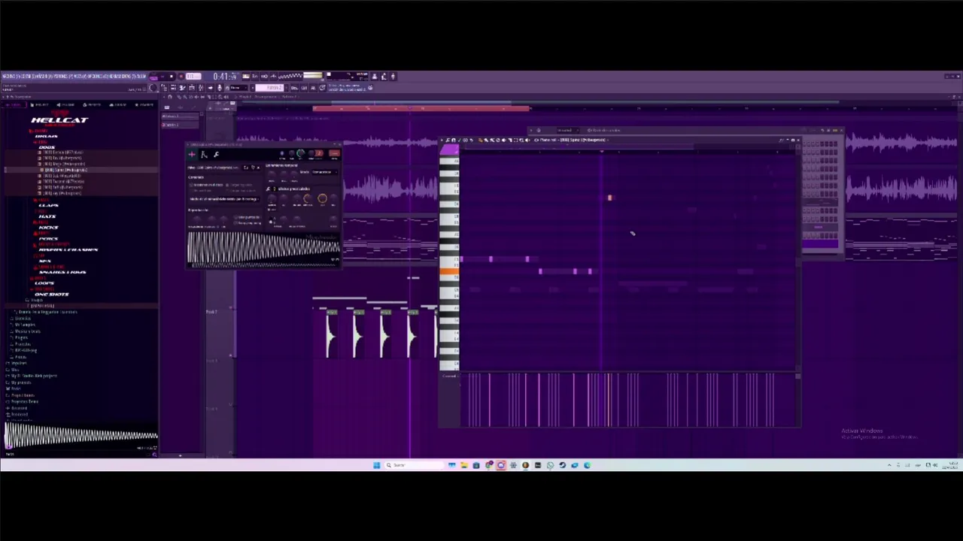Click the tempo display in the top toolbar
Viewport: 963px width, 541px height.
pyautogui.click(x=193, y=76)
